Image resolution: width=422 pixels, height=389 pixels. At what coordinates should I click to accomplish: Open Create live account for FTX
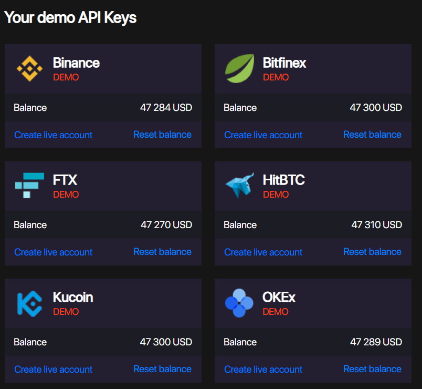click(54, 252)
